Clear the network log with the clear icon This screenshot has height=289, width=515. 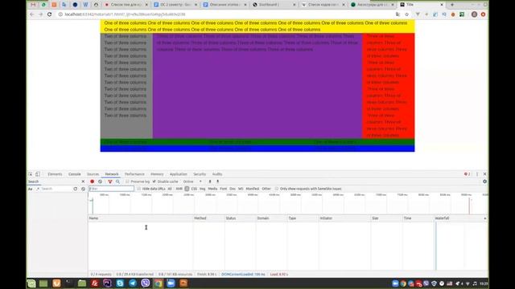click(x=100, y=181)
